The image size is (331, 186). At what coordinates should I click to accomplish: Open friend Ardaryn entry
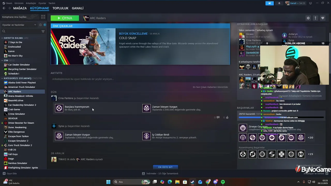click(x=297, y=35)
